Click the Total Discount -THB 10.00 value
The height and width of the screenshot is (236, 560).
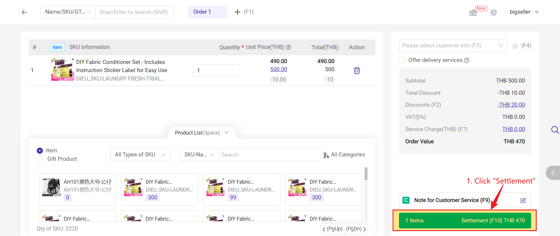pyautogui.click(x=511, y=93)
